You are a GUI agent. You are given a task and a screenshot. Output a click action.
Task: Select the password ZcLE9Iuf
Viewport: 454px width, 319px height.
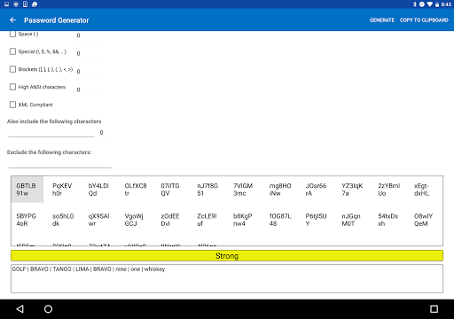[x=207, y=220]
